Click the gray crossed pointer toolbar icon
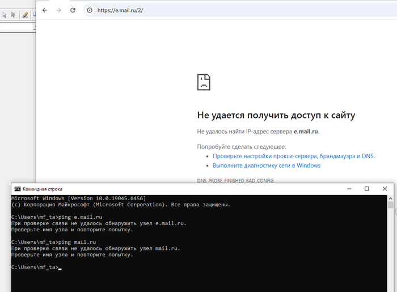 point(13,15)
